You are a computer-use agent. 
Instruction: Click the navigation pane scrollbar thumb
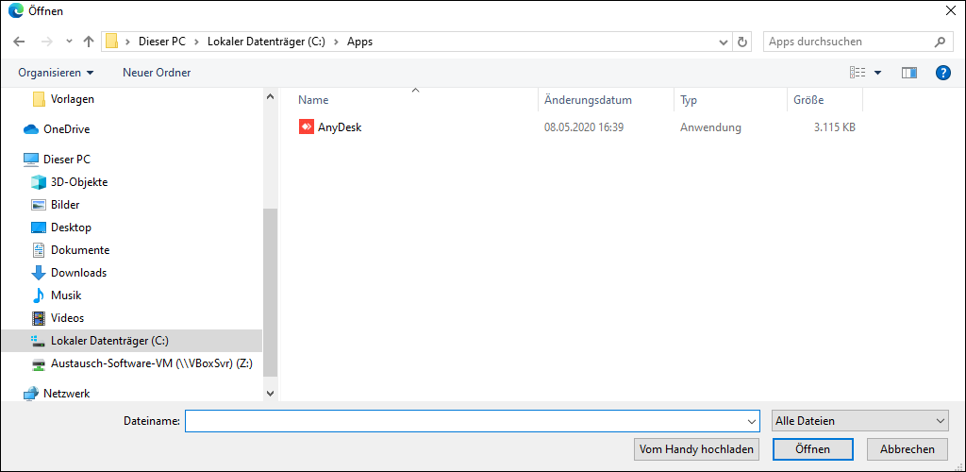click(x=270, y=292)
